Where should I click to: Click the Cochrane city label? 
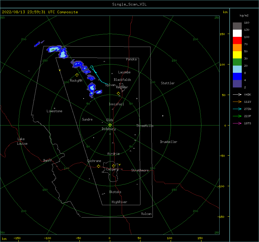click(x=94, y=161)
